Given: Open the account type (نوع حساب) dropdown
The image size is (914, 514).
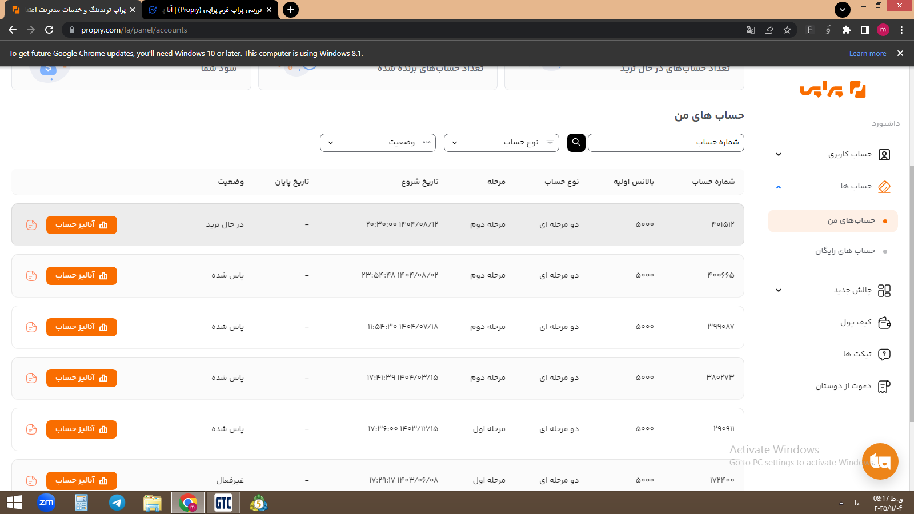Looking at the screenshot, I should coord(501,142).
